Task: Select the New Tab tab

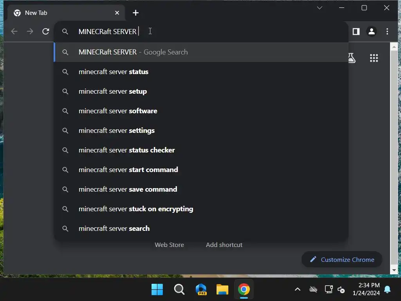Action: coord(66,13)
